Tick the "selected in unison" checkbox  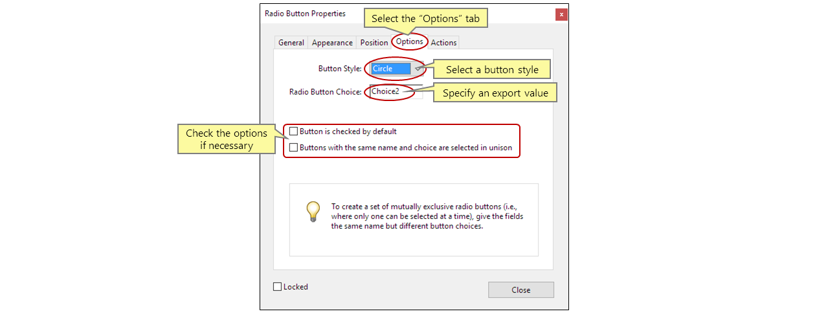tap(294, 148)
